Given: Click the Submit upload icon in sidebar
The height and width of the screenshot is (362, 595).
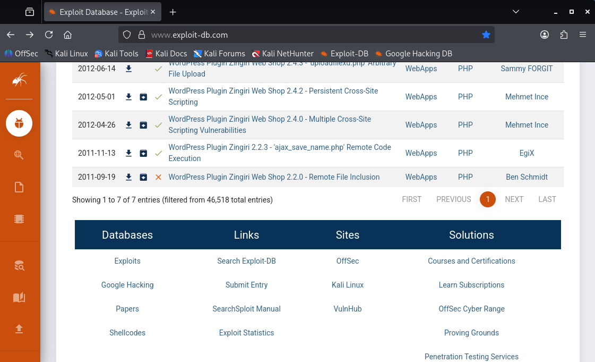Looking at the screenshot, I should click(19, 329).
